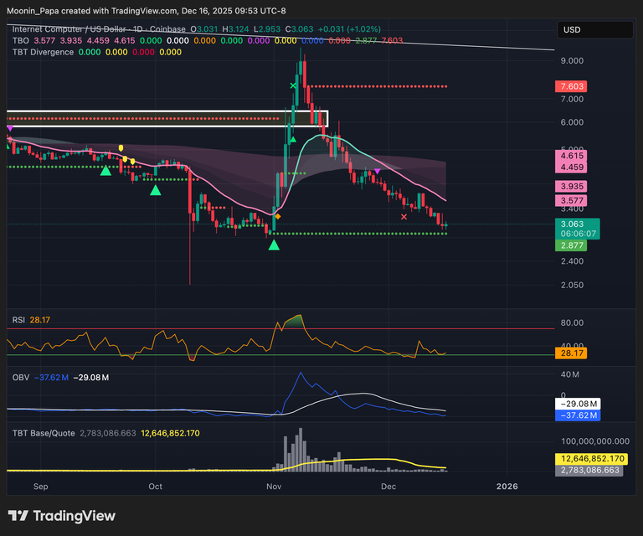Click the RSI indicator legend label
The width and height of the screenshot is (643, 536).
(x=18, y=319)
